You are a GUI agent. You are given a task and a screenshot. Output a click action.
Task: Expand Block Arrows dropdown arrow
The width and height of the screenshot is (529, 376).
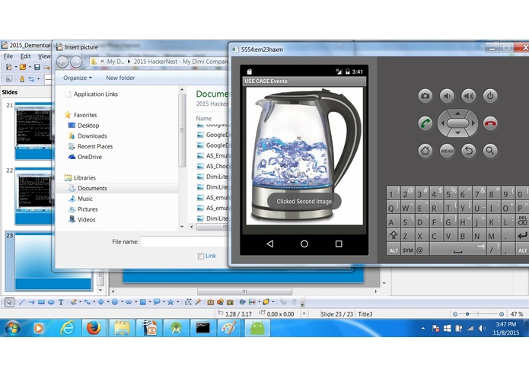[135, 302]
